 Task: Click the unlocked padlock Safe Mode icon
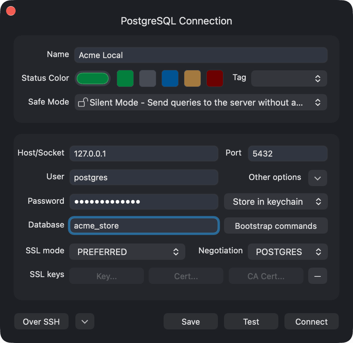click(x=82, y=102)
